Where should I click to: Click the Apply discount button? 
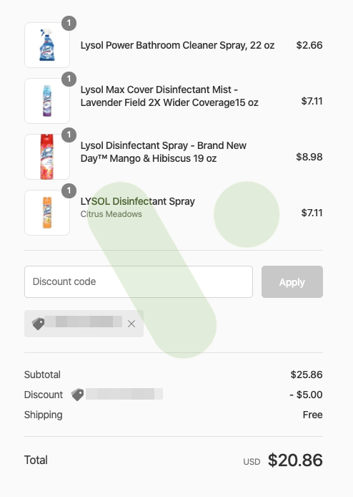pyautogui.click(x=292, y=281)
